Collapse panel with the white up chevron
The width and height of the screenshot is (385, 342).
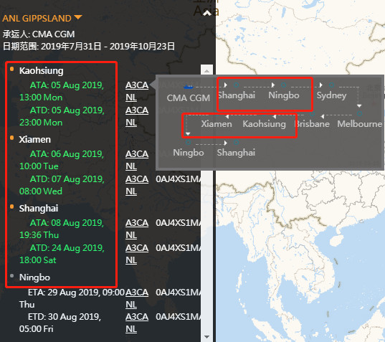pyautogui.click(x=207, y=13)
